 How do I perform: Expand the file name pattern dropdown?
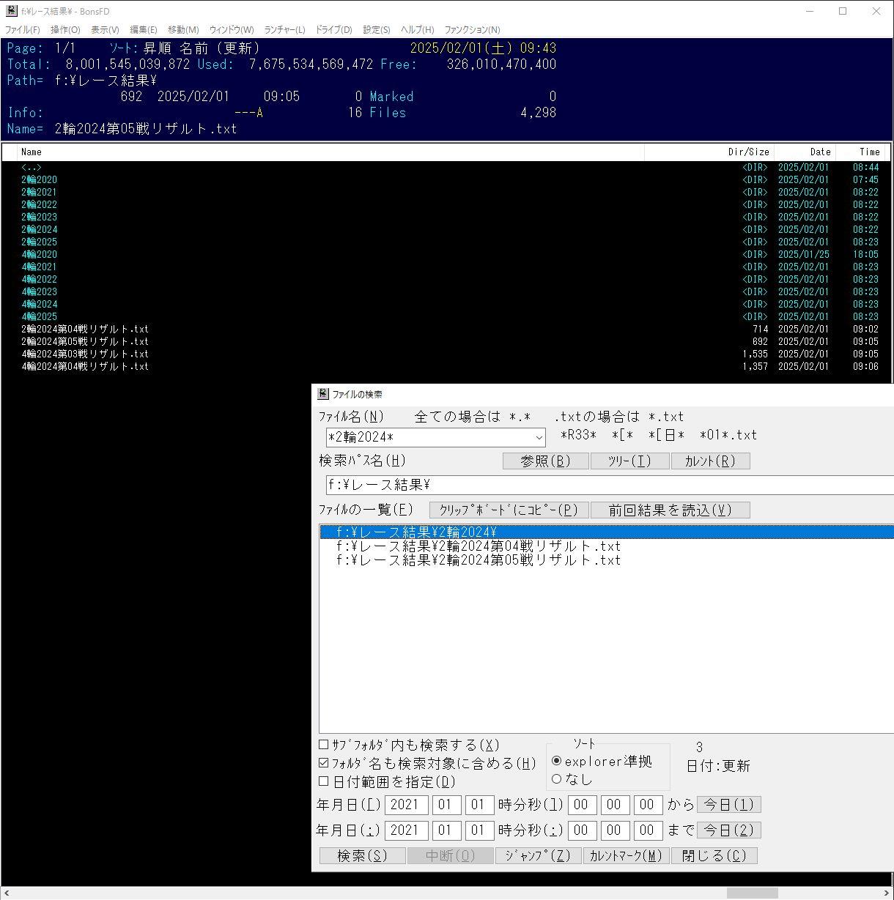pos(539,438)
